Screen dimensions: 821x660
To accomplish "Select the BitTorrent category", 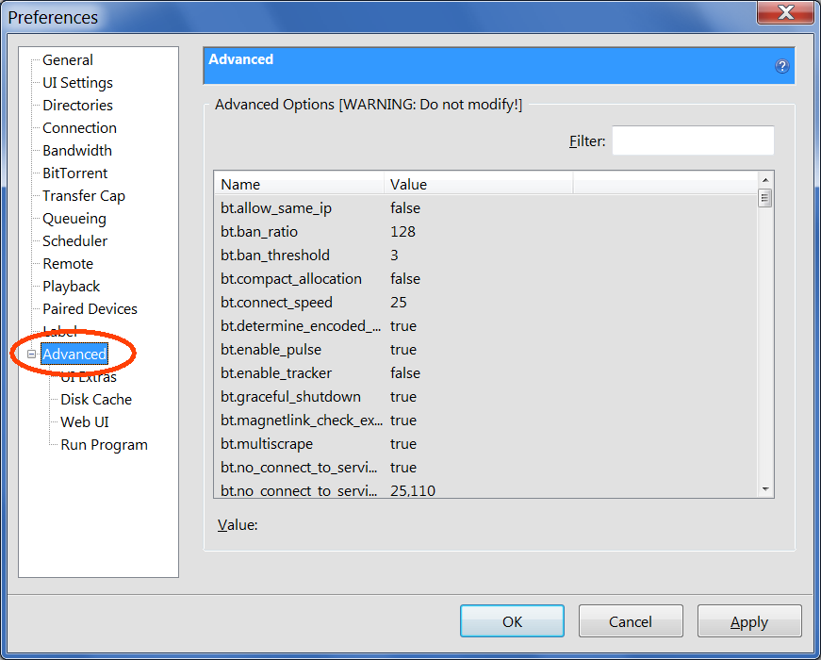I will tap(74, 173).
